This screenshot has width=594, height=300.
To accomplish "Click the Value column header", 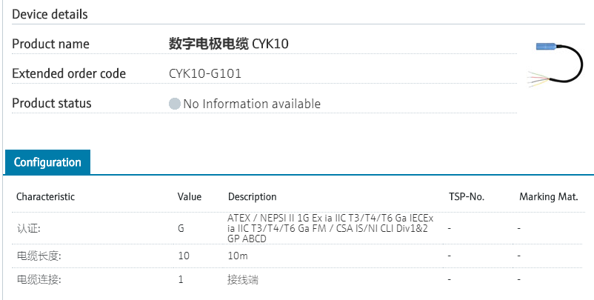I will (x=190, y=197).
